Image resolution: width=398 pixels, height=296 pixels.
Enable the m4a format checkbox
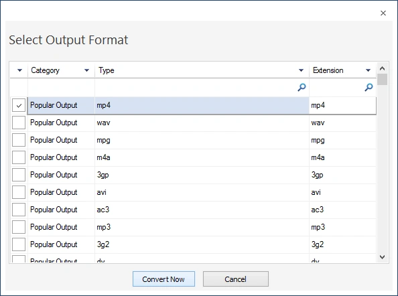coord(19,157)
